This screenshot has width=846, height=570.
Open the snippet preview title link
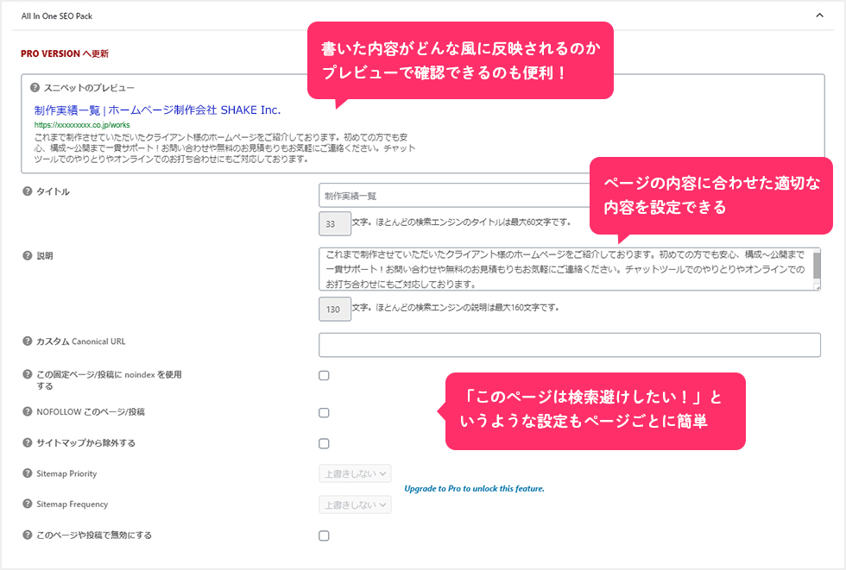pyautogui.click(x=157, y=110)
